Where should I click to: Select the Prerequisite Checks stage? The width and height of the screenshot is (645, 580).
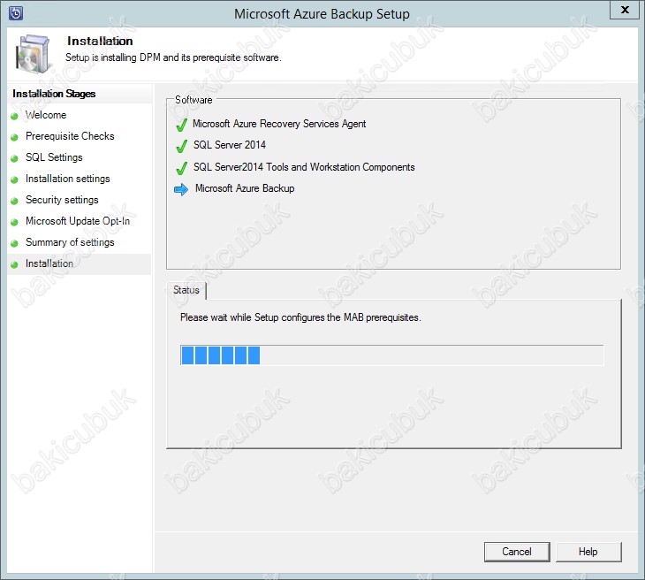pyautogui.click(x=70, y=136)
